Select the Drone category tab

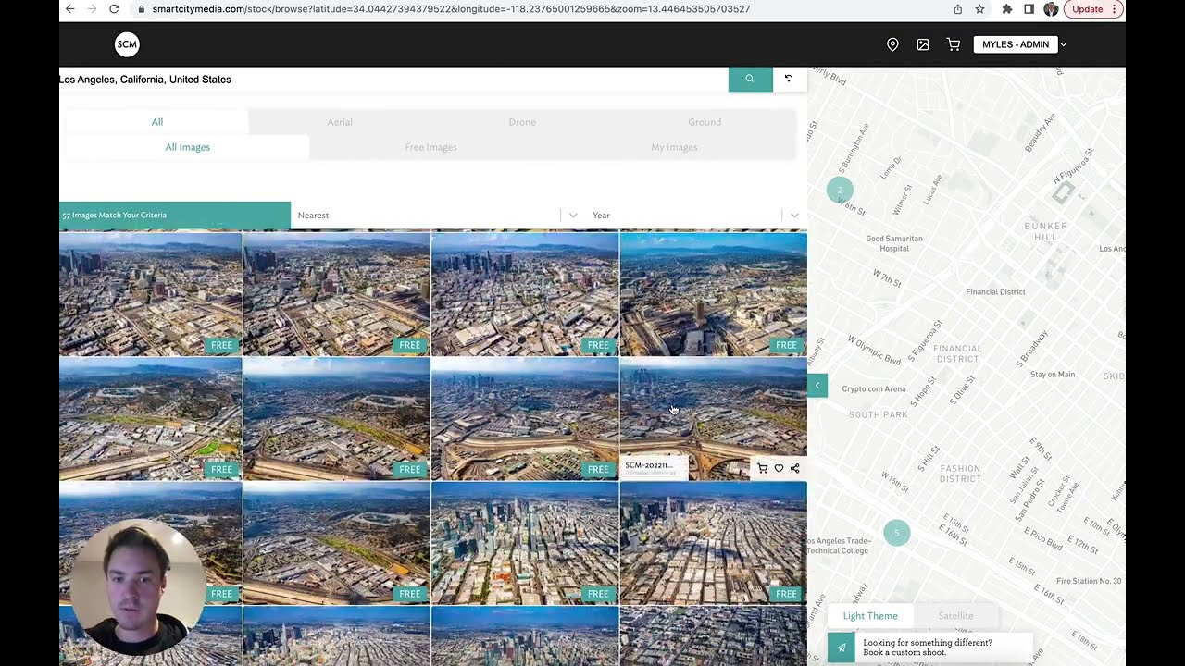click(x=522, y=122)
